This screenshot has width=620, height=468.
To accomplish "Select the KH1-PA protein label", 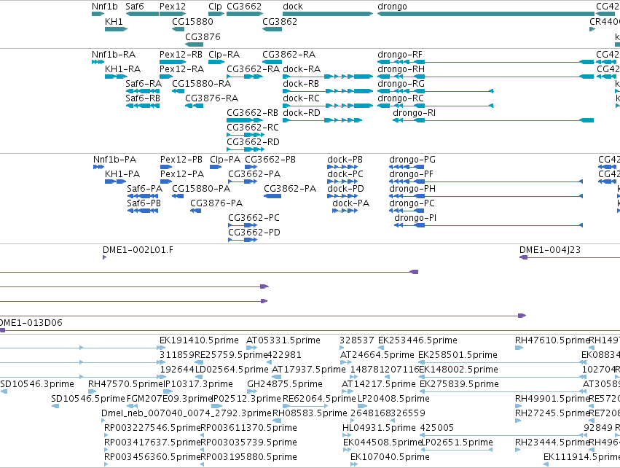I will [x=122, y=174].
